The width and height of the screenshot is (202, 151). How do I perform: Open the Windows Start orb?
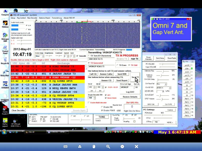pos(4,132)
